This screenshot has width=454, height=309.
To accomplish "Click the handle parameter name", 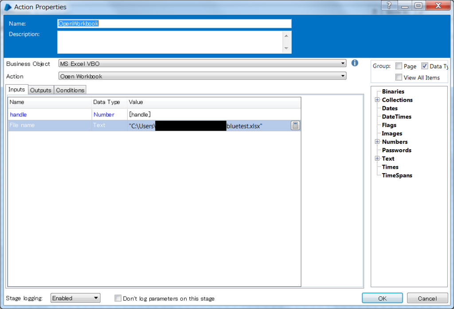I will (18, 115).
